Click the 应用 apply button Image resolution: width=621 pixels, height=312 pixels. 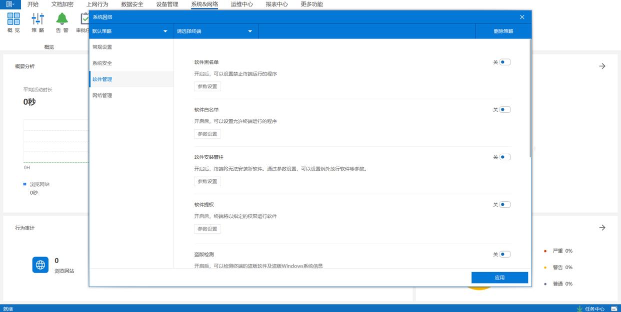tap(499, 278)
